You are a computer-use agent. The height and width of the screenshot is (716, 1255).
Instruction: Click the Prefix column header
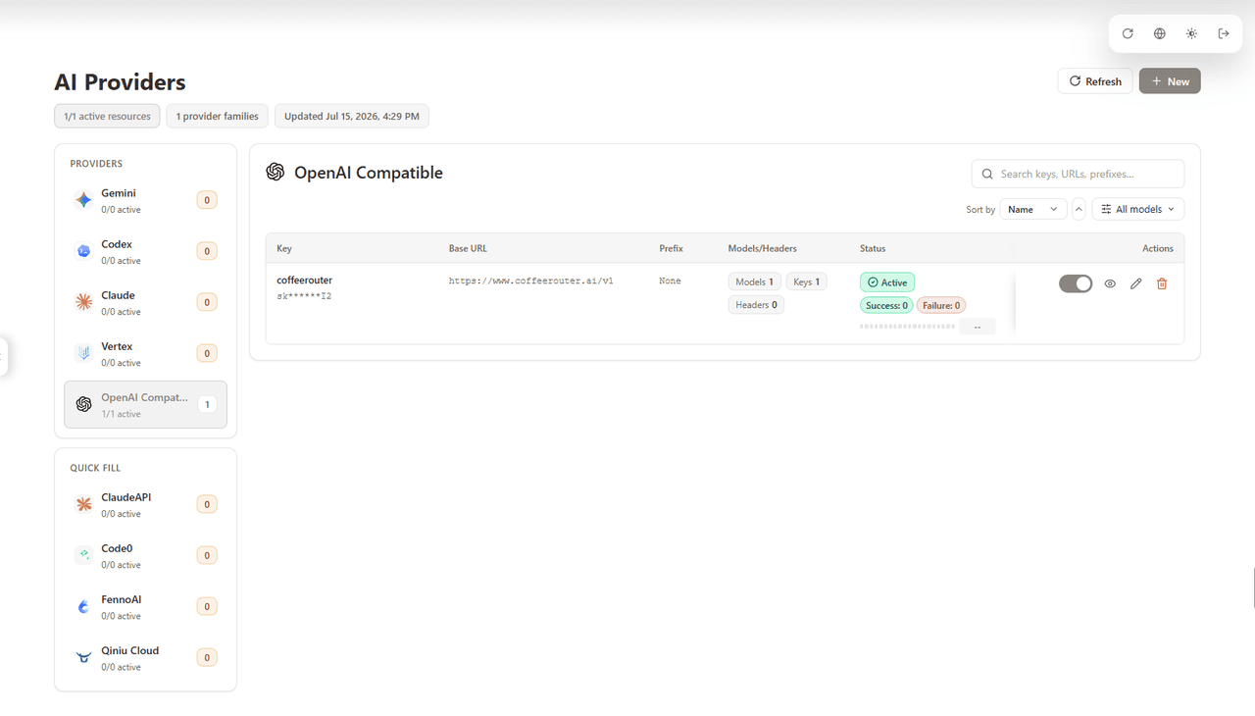(672, 248)
